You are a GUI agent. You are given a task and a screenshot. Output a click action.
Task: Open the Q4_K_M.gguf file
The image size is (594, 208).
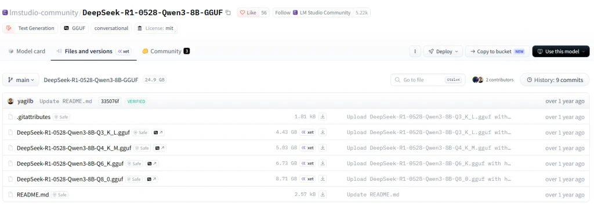(74, 148)
